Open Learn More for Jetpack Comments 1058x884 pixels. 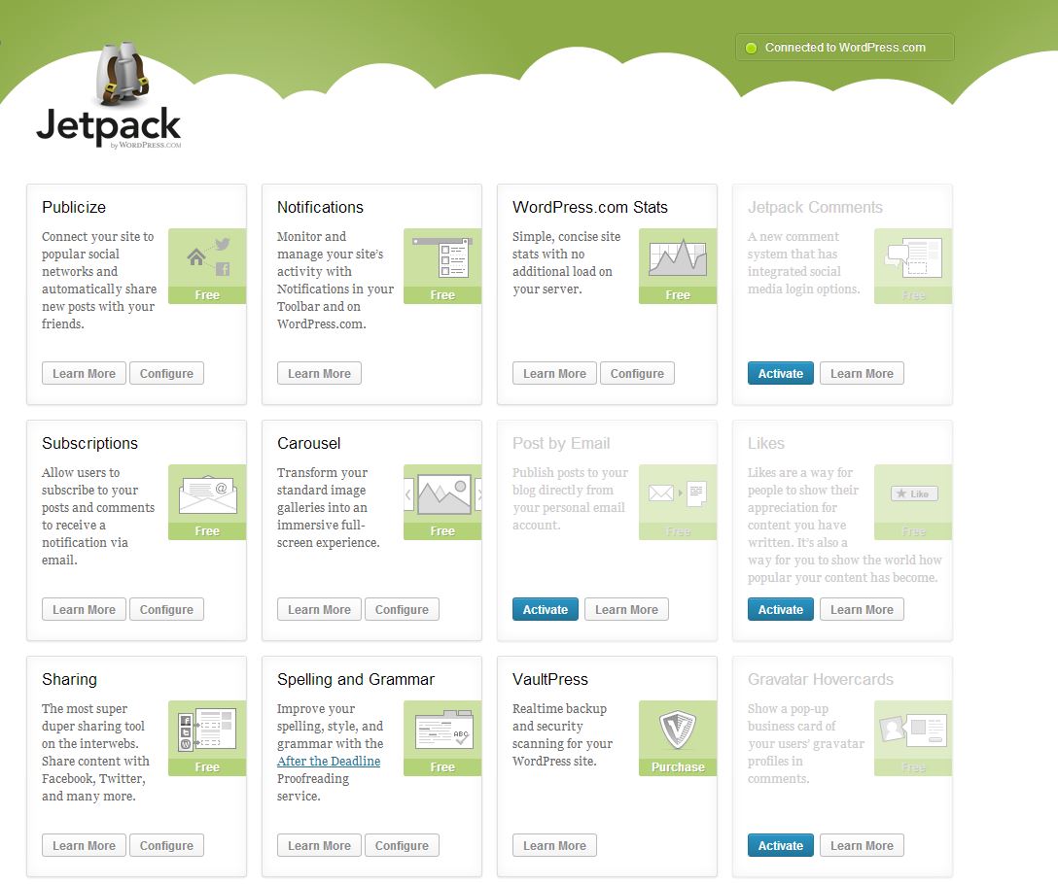click(862, 374)
